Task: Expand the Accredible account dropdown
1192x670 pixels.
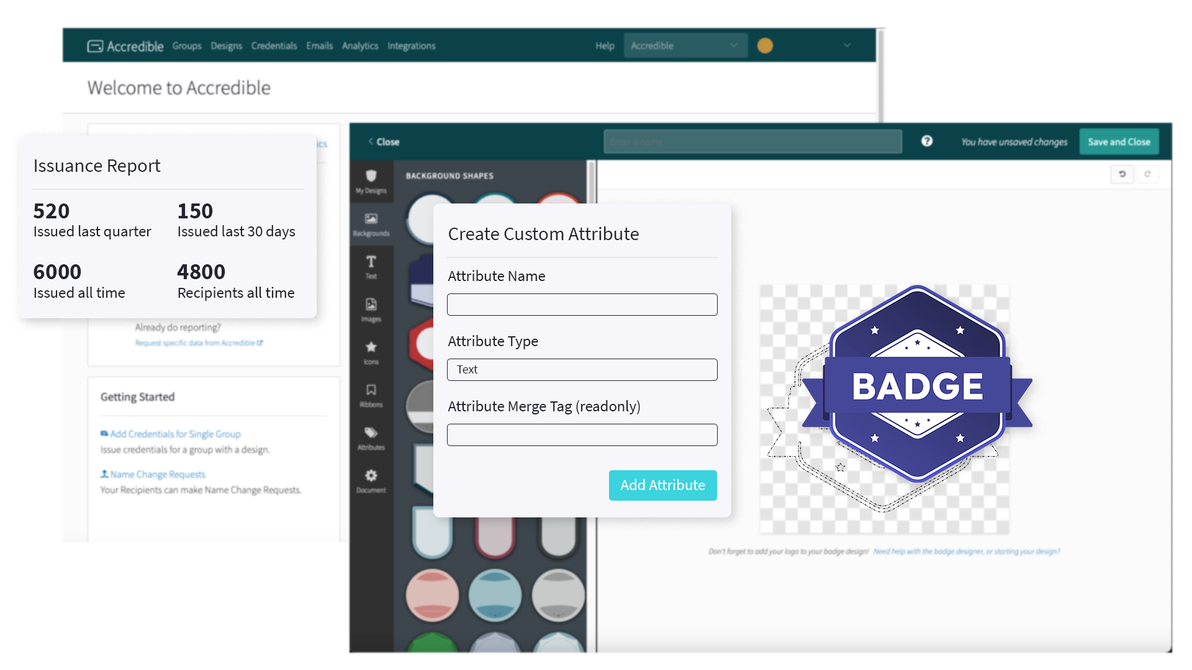Action: coord(685,46)
